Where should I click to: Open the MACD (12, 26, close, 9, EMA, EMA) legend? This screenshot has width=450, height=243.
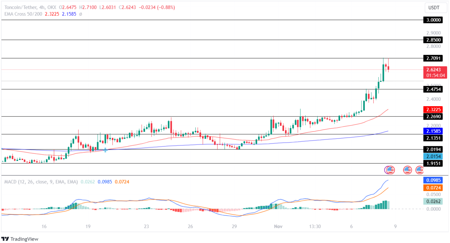pos(41,182)
